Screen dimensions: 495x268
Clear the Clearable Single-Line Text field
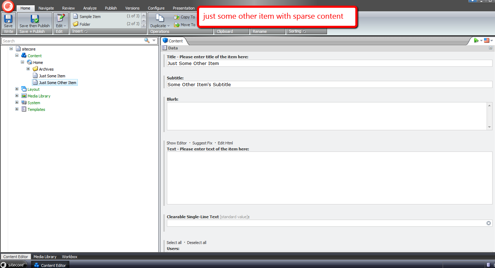tap(489, 223)
